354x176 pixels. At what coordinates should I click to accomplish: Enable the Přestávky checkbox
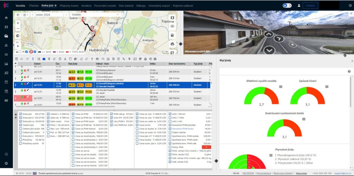tap(20, 139)
